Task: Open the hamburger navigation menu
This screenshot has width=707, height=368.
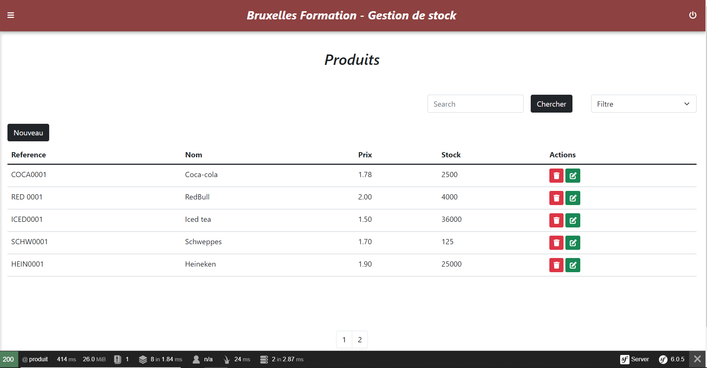Action: 10,15
